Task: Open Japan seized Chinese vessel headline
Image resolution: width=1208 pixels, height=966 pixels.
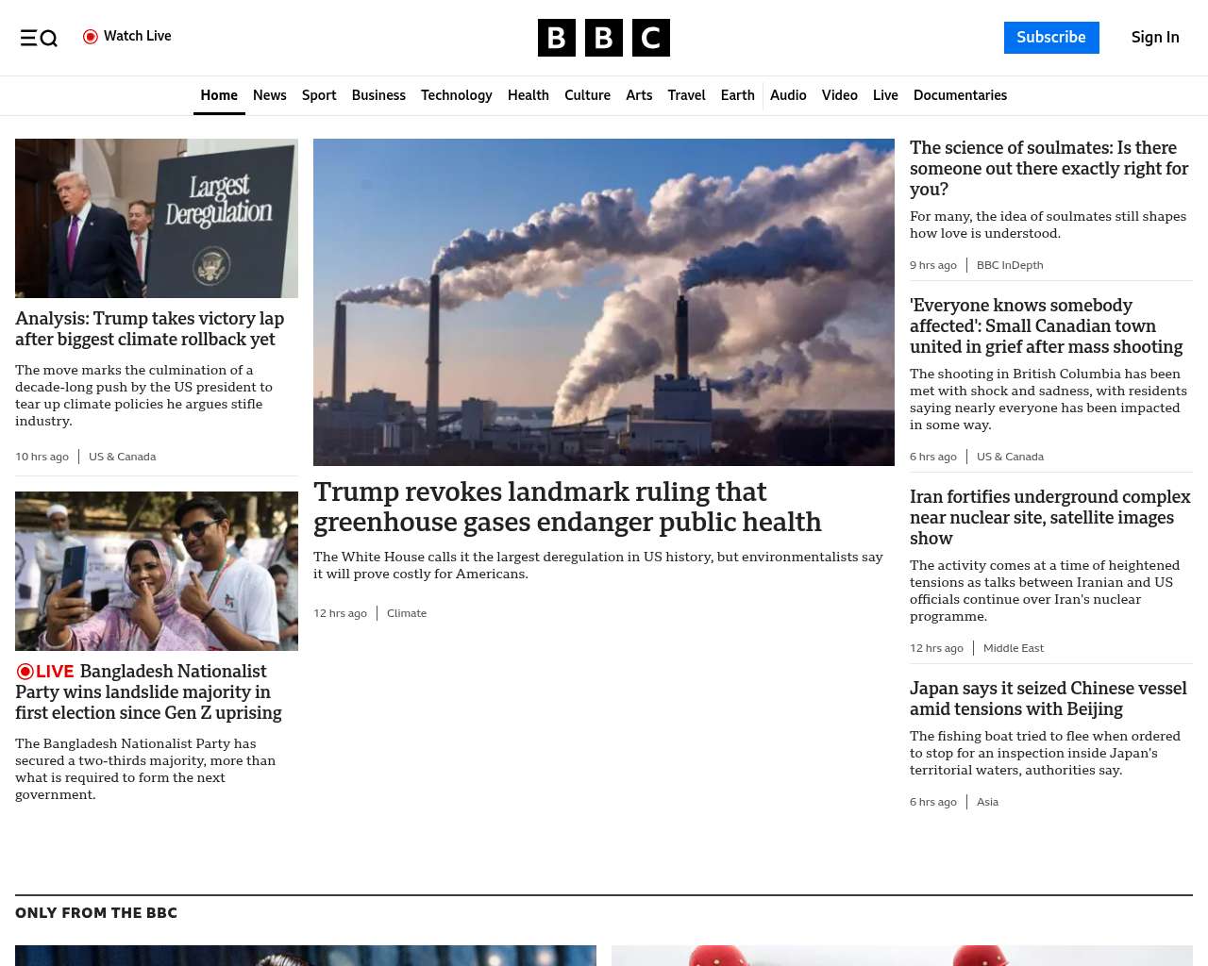Action: [x=1048, y=699]
